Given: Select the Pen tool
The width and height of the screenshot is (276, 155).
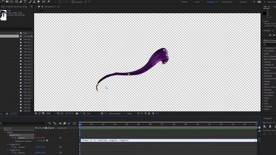Looking at the screenshot, I should 21,2.
